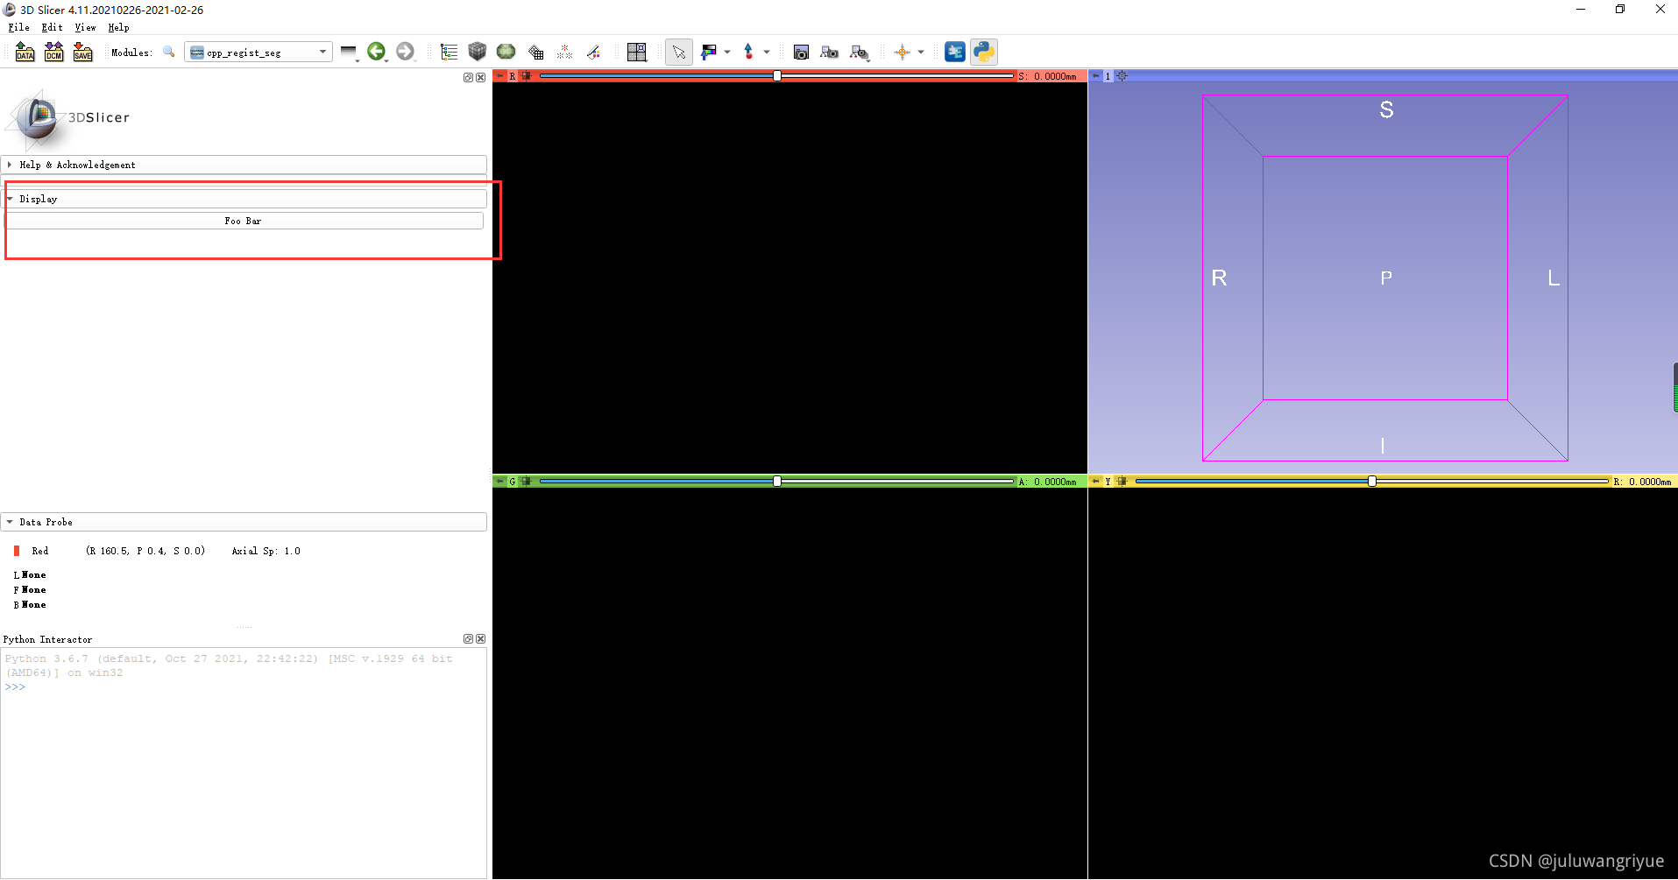Expand the window/level tool dropdown arrow

pyautogui.click(x=727, y=53)
